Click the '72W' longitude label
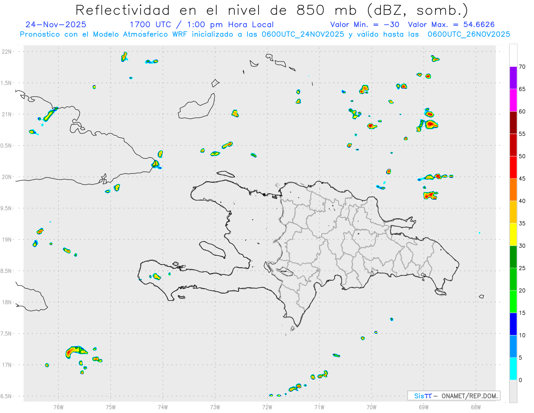The height and width of the screenshot is (413, 534). pyautogui.click(x=267, y=407)
